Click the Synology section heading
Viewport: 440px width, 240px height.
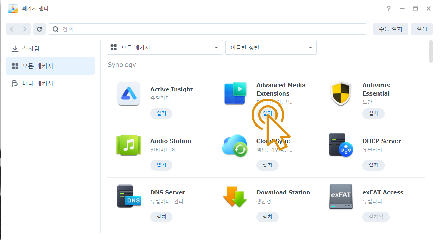coord(122,65)
